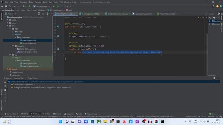Viewport: 223px width, 125px height.
Task: Open the Event Log
Action: [214, 114]
